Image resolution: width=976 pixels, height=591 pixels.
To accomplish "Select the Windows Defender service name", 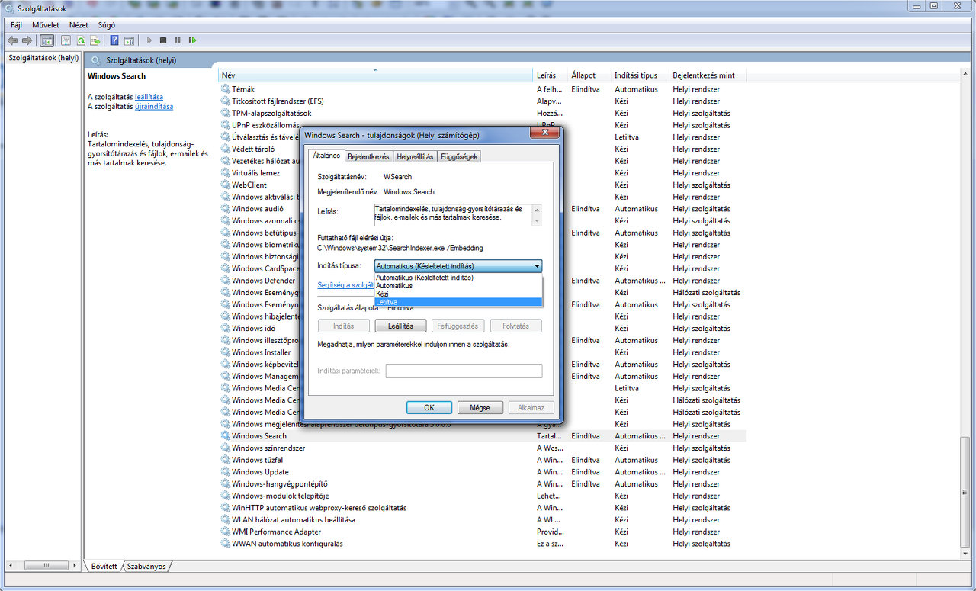I will click(264, 281).
